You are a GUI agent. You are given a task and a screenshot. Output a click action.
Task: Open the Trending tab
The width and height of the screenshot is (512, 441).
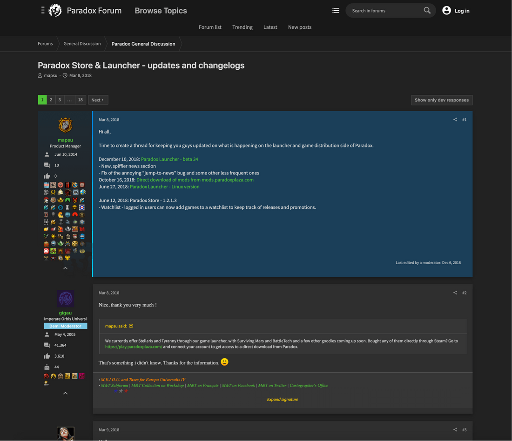click(243, 27)
